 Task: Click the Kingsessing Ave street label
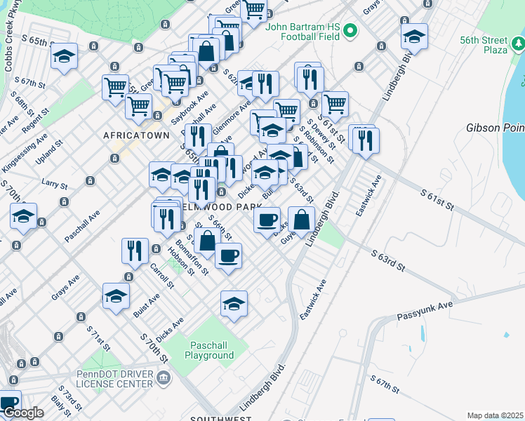(x=24, y=153)
